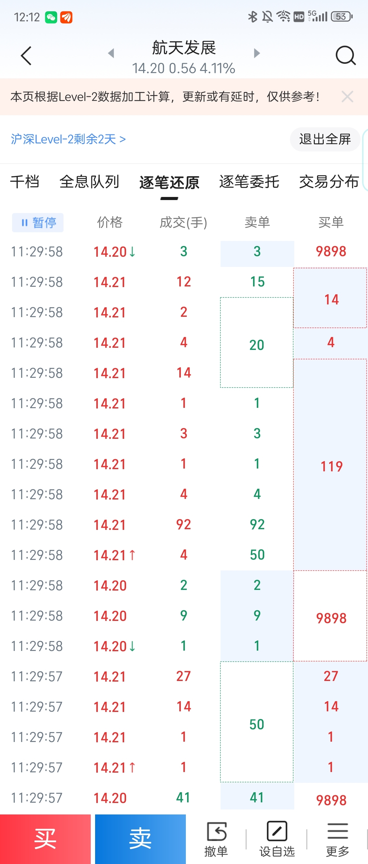This screenshot has width=368, height=864.
Task: Switch to next stock with right triangle
Action: point(256,53)
